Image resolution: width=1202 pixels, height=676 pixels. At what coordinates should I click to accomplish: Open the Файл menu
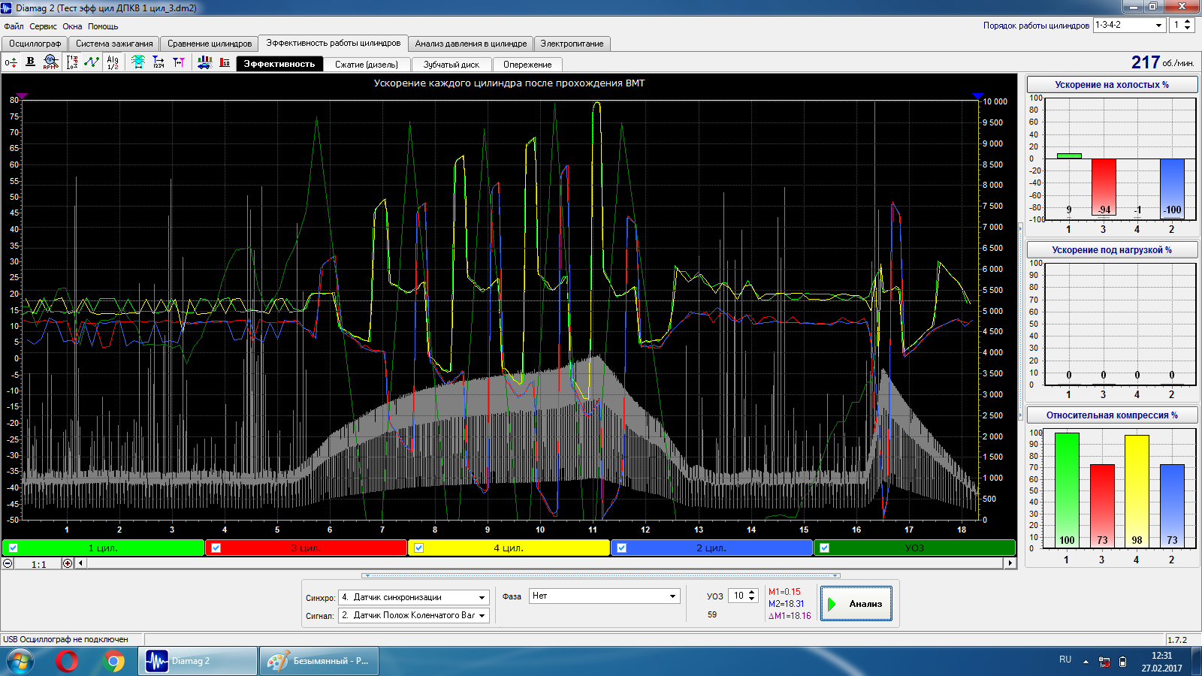coord(14,26)
